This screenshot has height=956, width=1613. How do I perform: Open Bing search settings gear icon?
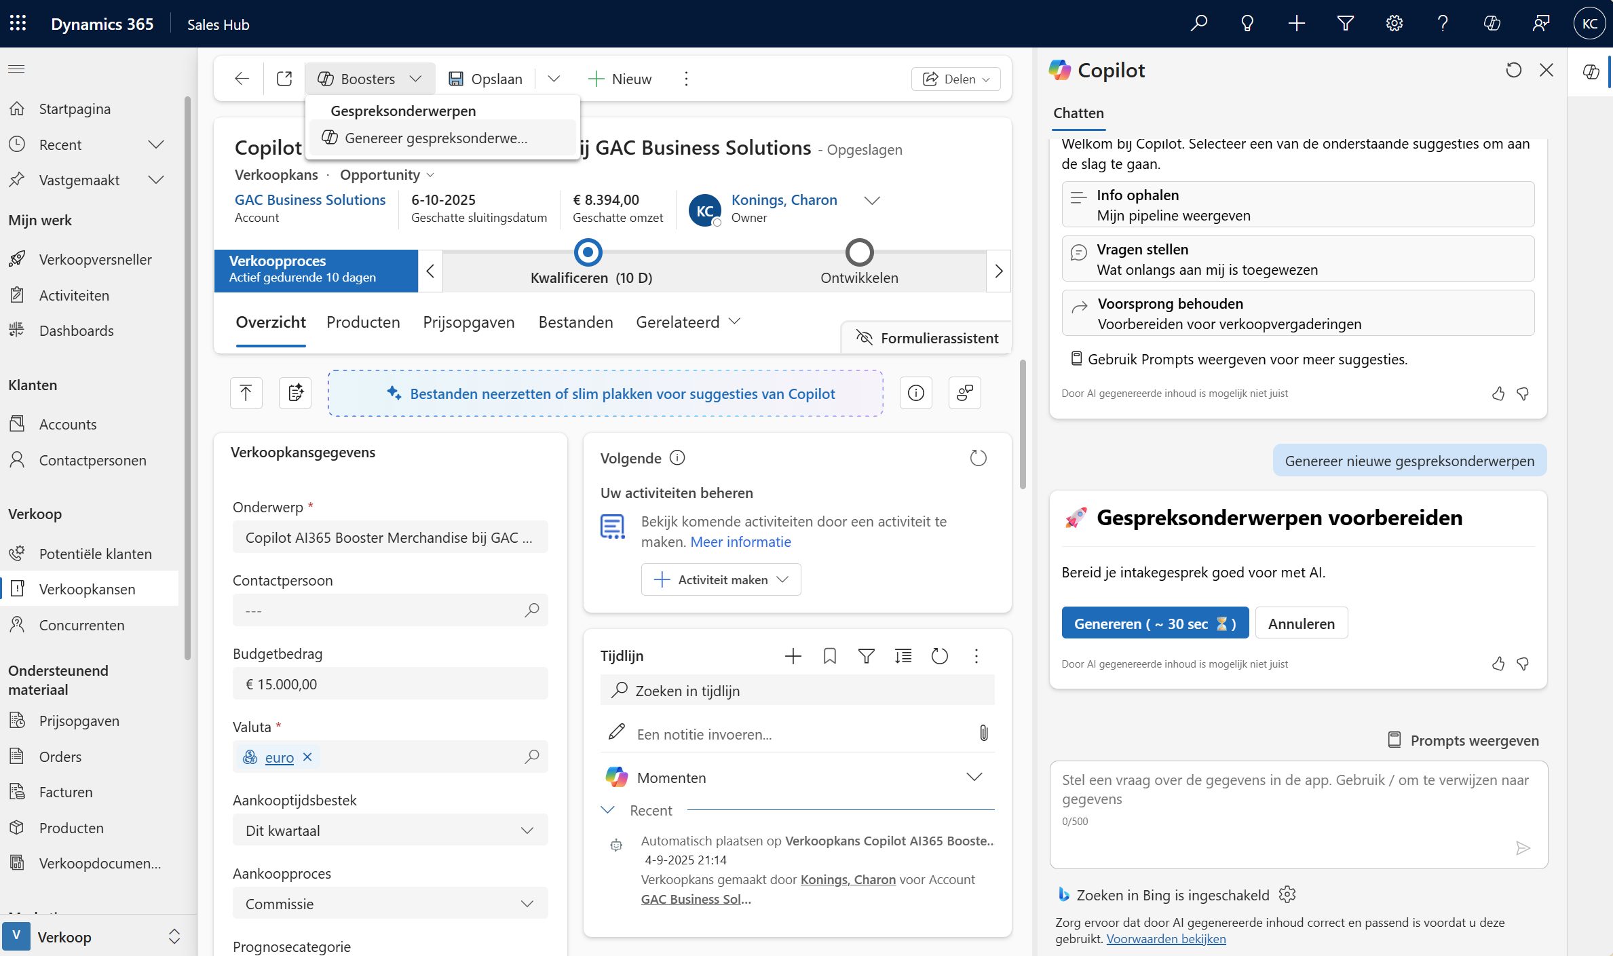click(1287, 895)
